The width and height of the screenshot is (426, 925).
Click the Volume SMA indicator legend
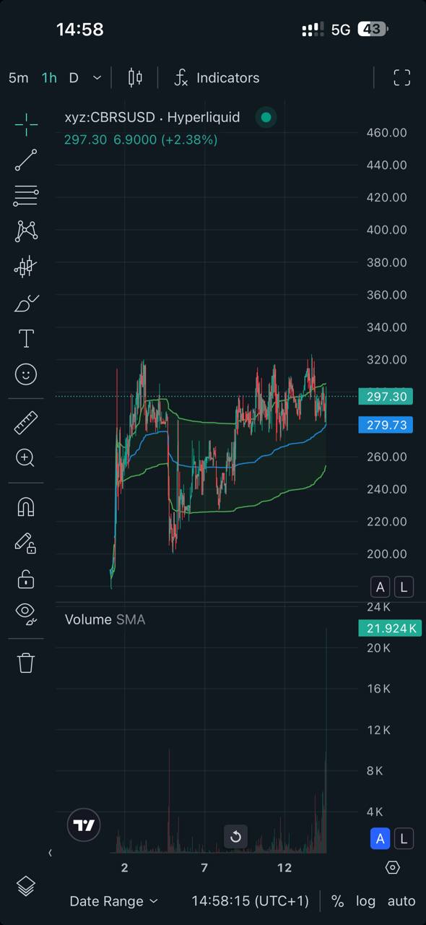pyautogui.click(x=105, y=619)
